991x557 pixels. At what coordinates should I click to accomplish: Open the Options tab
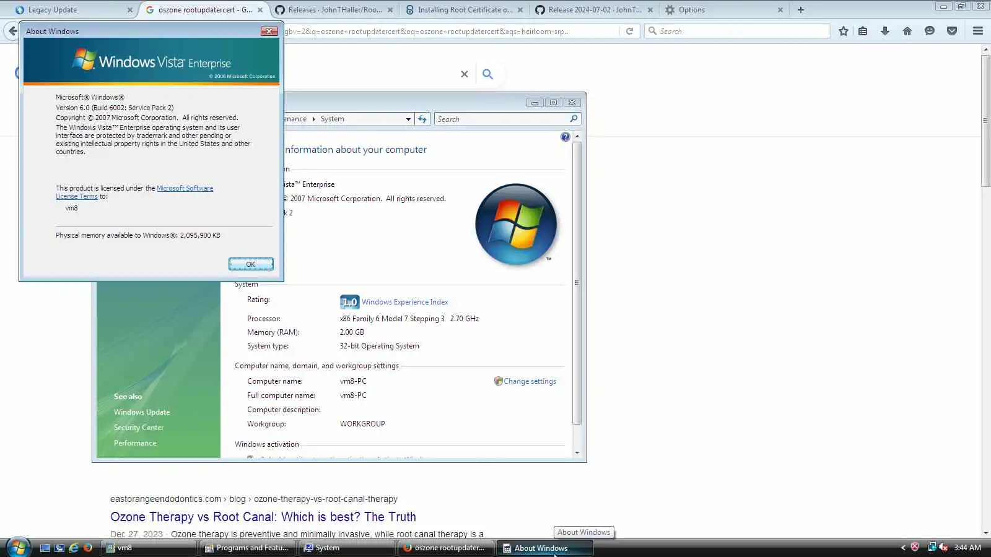point(725,10)
